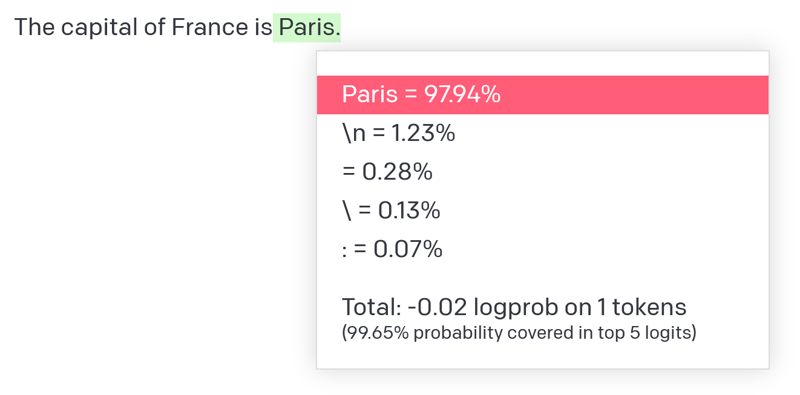Screen dimensions: 800x395
Task: Pick the blank token "= 0.28%" entry
Action: pos(387,172)
